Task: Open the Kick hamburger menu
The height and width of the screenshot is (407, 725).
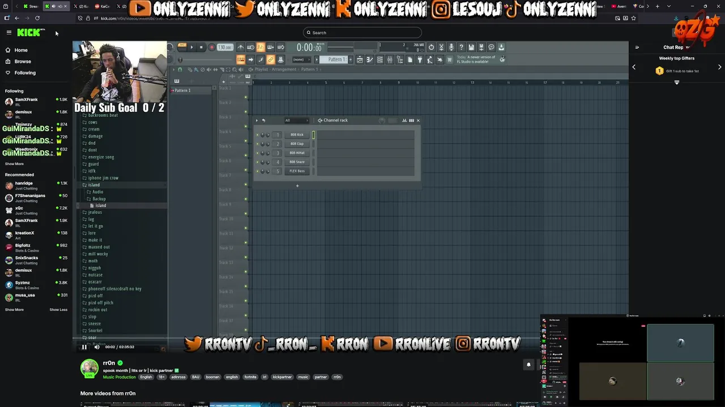Action: [8, 33]
